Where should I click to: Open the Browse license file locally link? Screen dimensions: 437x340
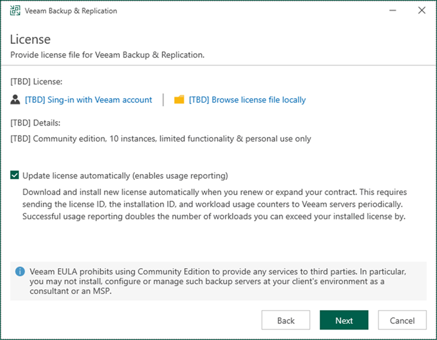247,100
